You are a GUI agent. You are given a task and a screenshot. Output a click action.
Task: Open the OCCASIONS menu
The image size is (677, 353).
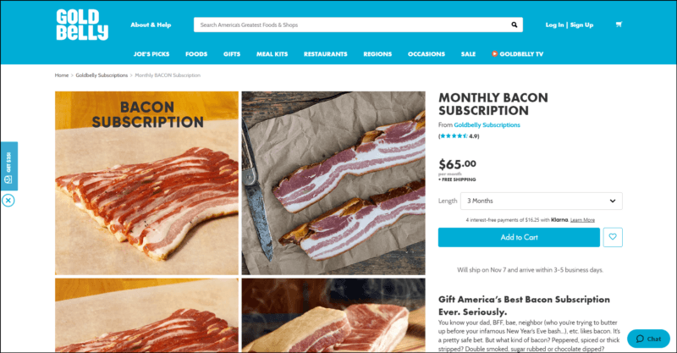427,54
